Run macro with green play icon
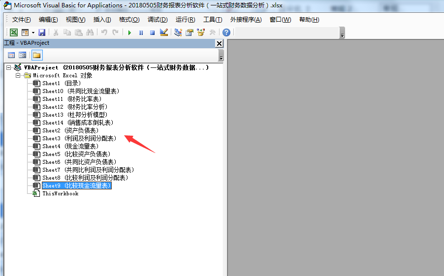 click(x=129, y=32)
